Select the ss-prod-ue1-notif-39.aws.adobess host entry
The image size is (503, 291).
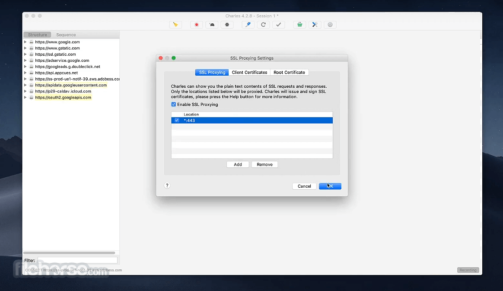(77, 79)
